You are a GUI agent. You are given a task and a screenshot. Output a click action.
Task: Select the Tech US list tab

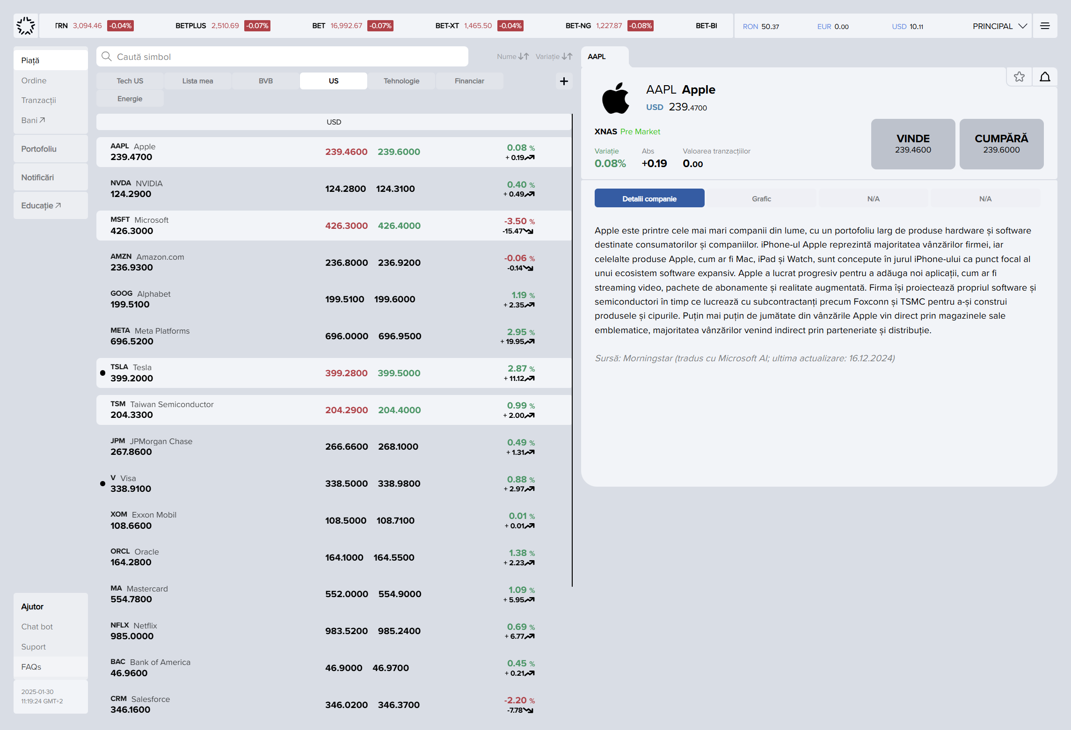tap(130, 81)
